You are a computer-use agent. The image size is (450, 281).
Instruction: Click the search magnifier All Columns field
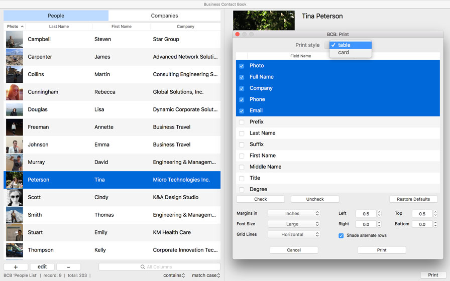[x=159, y=267]
